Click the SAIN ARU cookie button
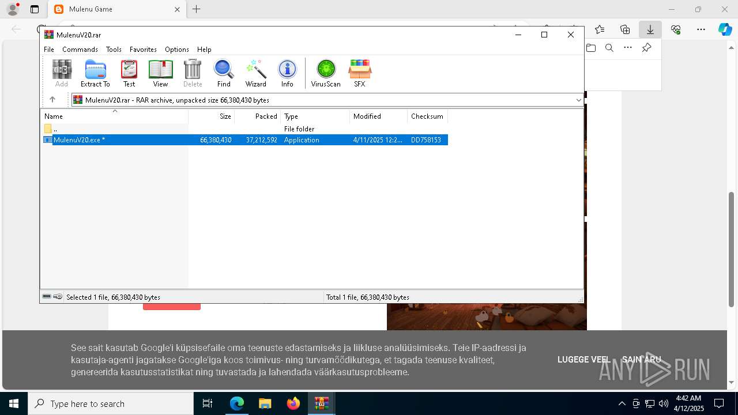 642,360
